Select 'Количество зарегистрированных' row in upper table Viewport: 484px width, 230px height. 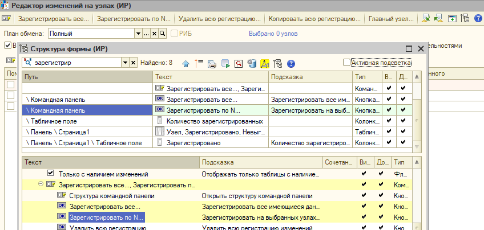coord(214,121)
